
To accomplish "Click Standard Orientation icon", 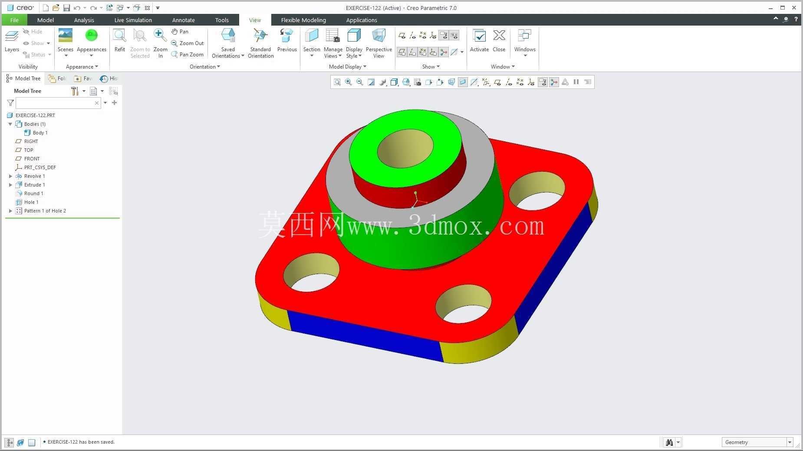I will [x=260, y=36].
